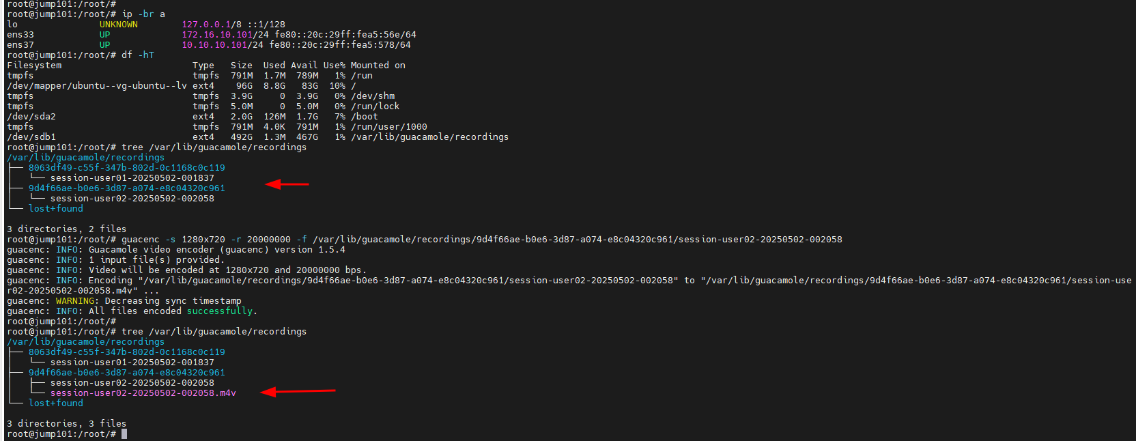The height and width of the screenshot is (441, 1136).
Task: Click the IP address 10.10.10.101
Action: pos(214,45)
